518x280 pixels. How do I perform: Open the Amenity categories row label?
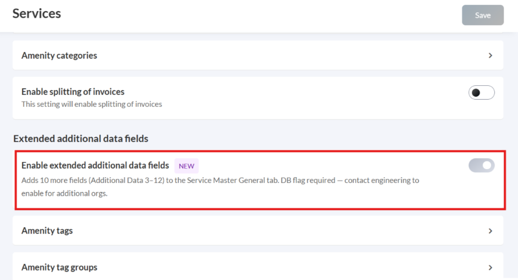coord(59,56)
